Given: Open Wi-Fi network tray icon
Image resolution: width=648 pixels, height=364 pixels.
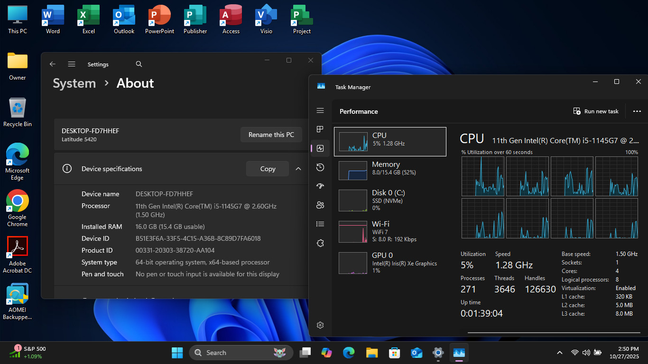Looking at the screenshot, I should [574, 353].
